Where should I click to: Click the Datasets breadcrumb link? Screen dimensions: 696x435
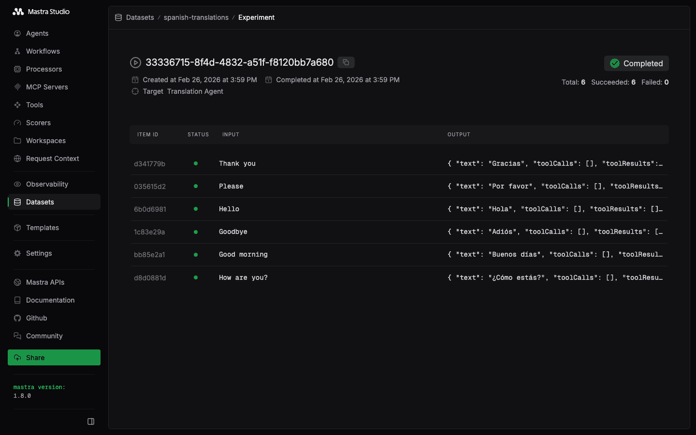click(140, 17)
